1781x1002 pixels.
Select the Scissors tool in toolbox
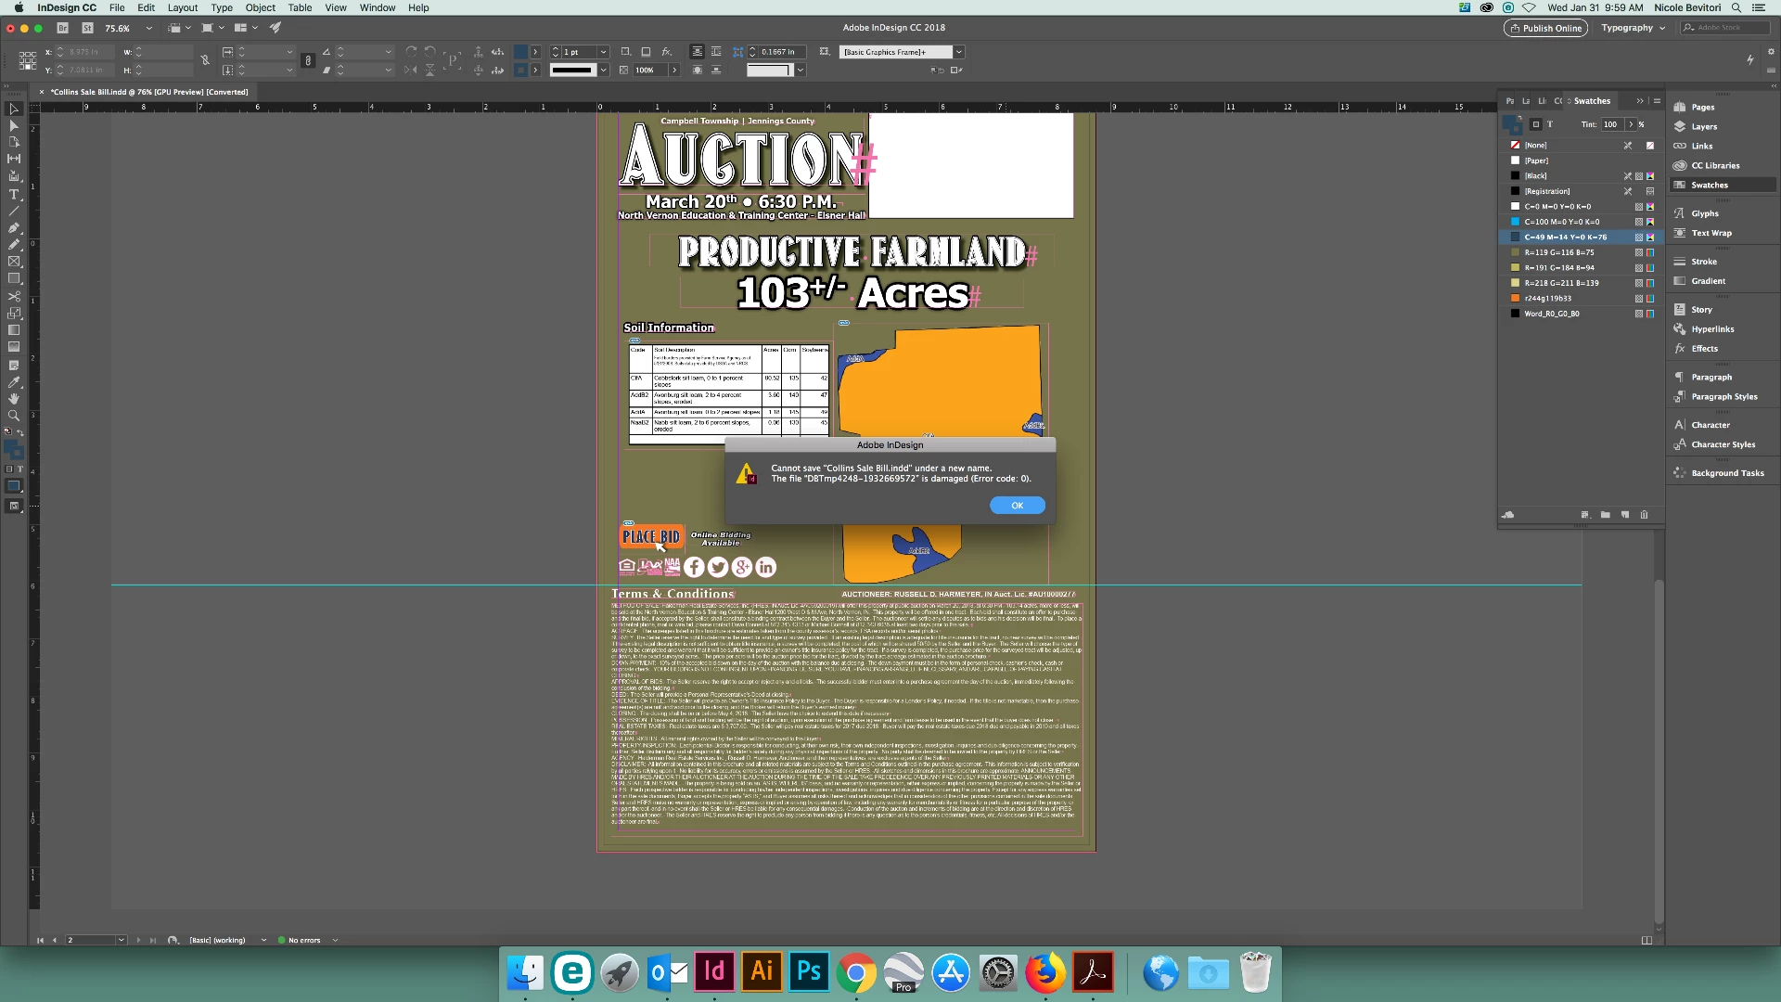(14, 297)
